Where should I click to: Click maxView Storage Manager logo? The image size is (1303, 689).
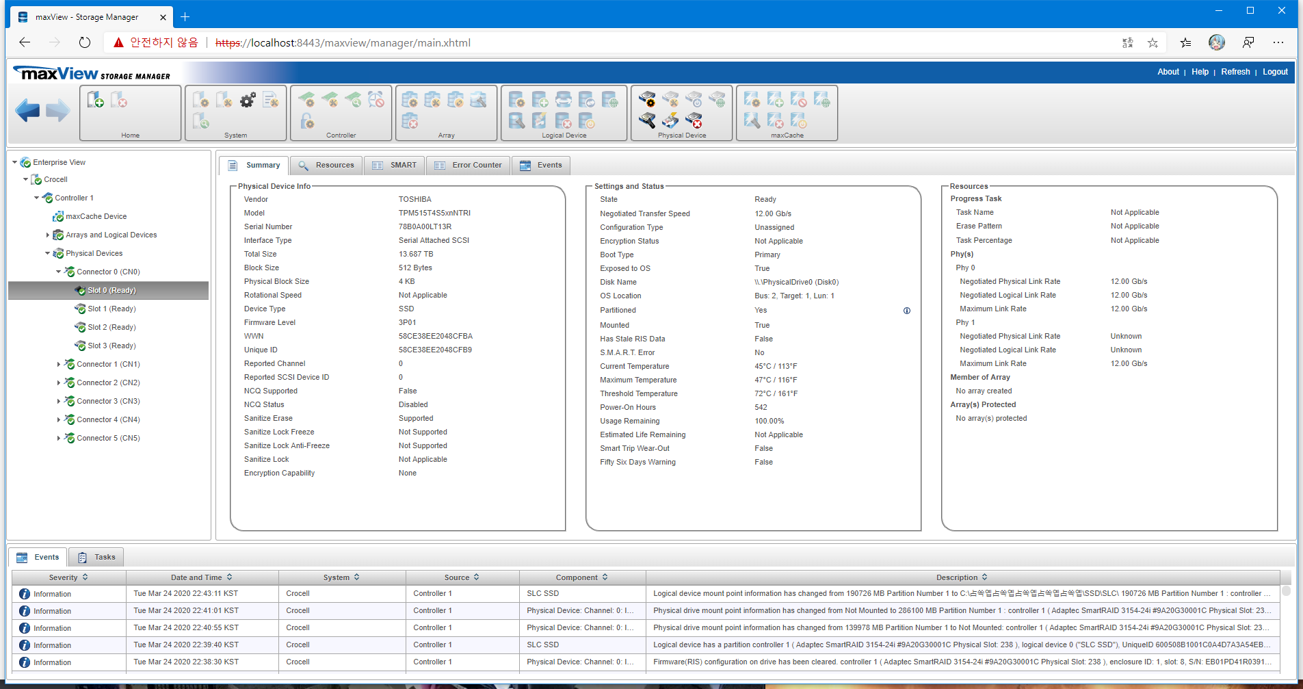tap(92, 73)
